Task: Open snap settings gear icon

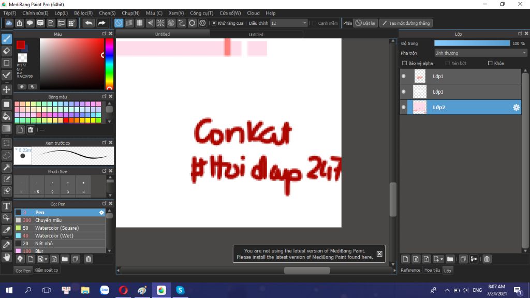Action: (x=202, y=23)
